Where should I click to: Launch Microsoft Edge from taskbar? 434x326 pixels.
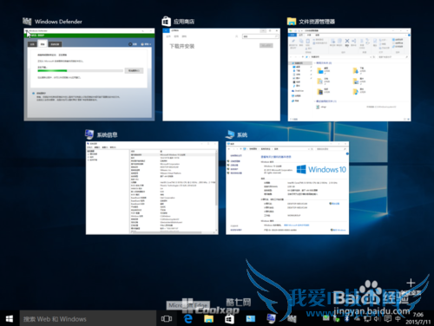pyautogui.click(x=188, y=318)
